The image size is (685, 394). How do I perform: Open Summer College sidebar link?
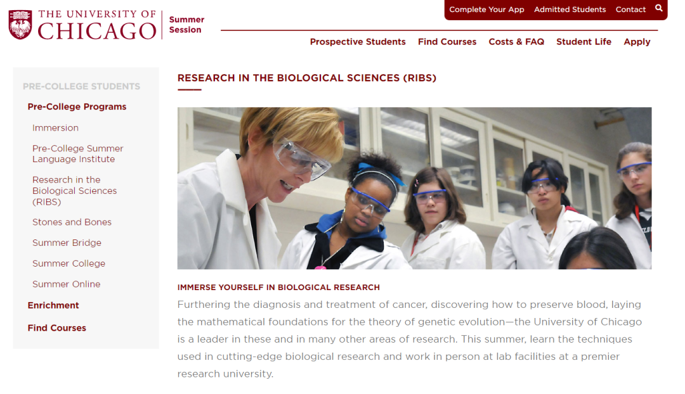[x=68, y=264]
